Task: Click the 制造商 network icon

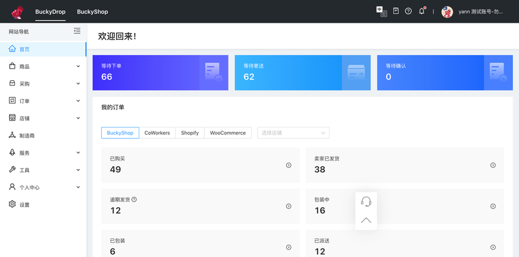Action: (12, 135)
